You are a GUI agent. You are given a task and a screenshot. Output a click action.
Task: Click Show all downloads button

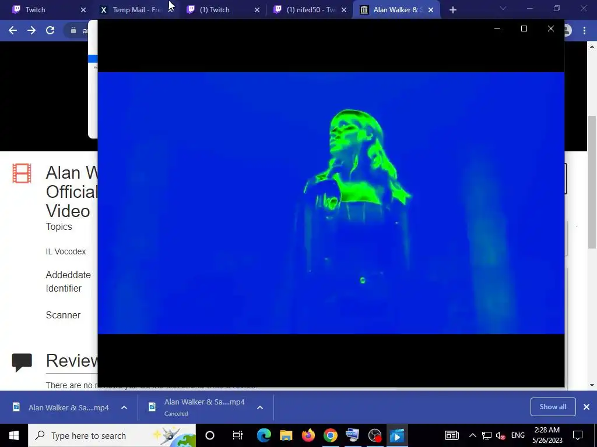click(553, 407)
